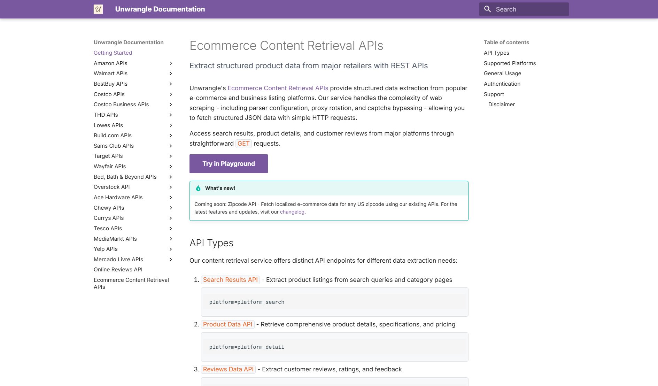Click the What's new! callout title
Viewport: 658px width, 386px height.
pyautogui.click(x=220, y=188)
